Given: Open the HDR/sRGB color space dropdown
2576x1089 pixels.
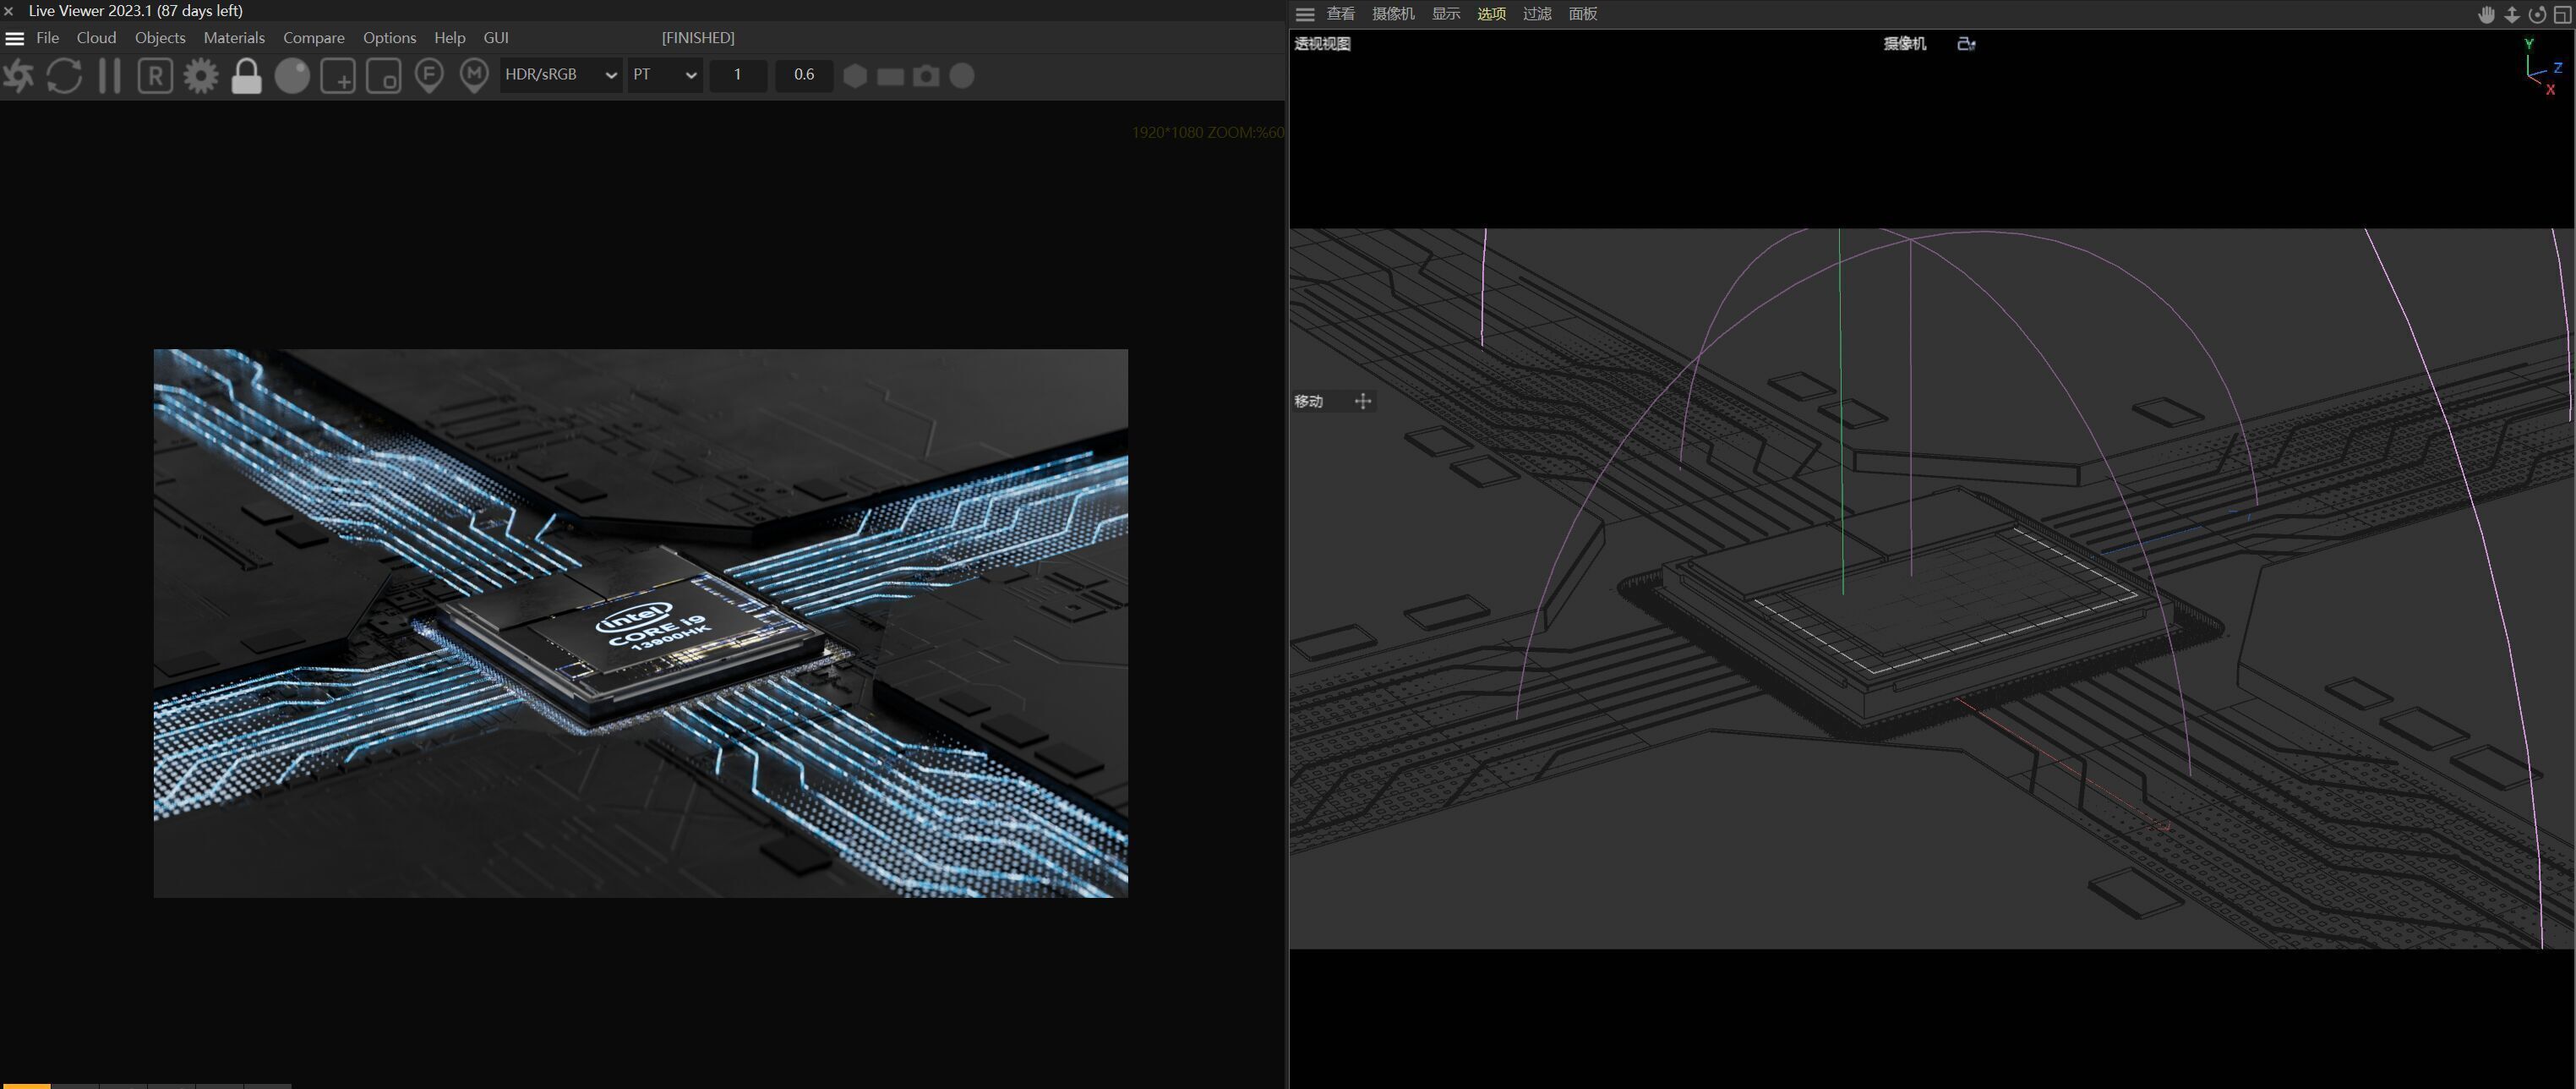Looking at the screenshot, I should coord(561,75).
